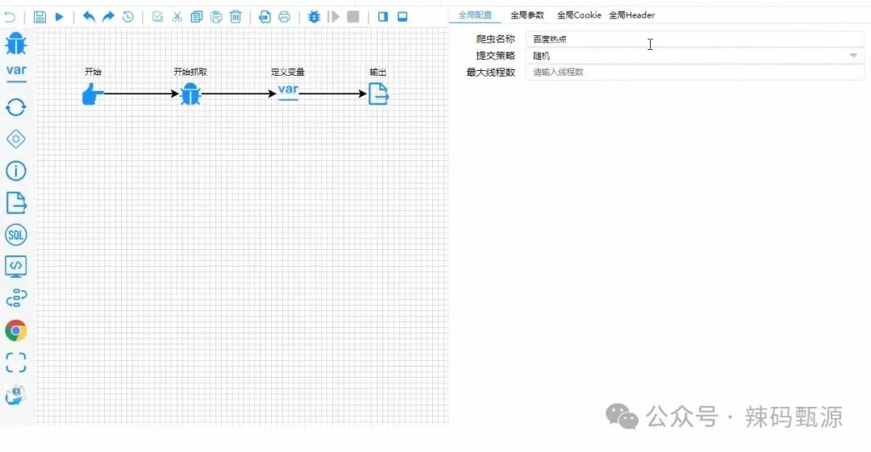
Task: Pick the diamond condition node in the sidebar
Action: point(15,139)
